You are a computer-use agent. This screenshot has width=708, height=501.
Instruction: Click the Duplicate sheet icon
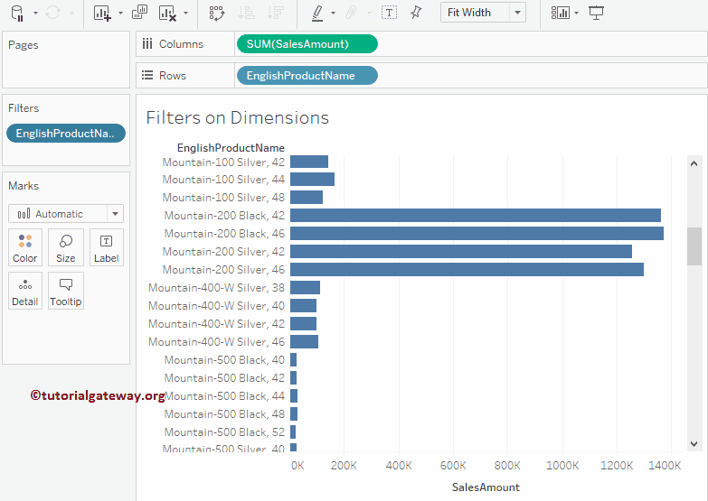coord(139,13)
